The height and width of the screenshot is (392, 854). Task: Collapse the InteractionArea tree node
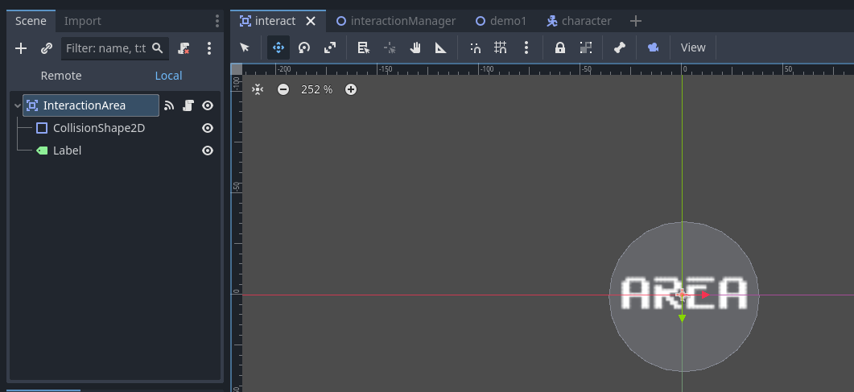click(18, 105)
